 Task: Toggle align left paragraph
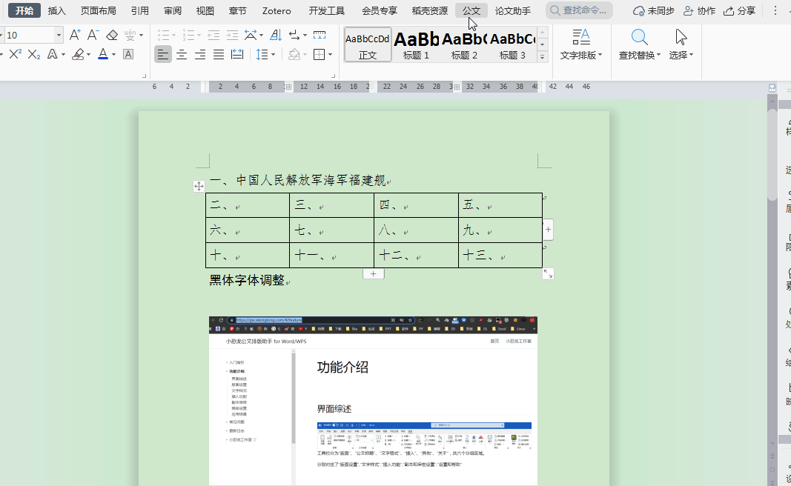(x=163, y=54)
